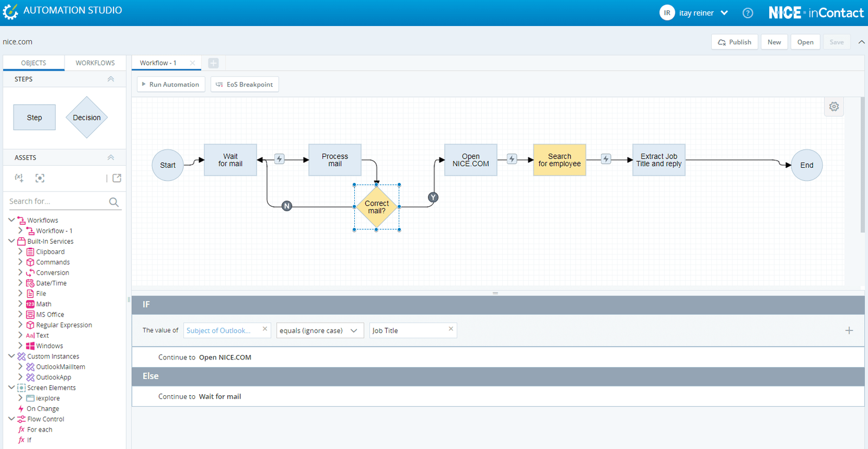The image size is (868, 449).
Task: Click Run Automation
Action: coord(171,84)
